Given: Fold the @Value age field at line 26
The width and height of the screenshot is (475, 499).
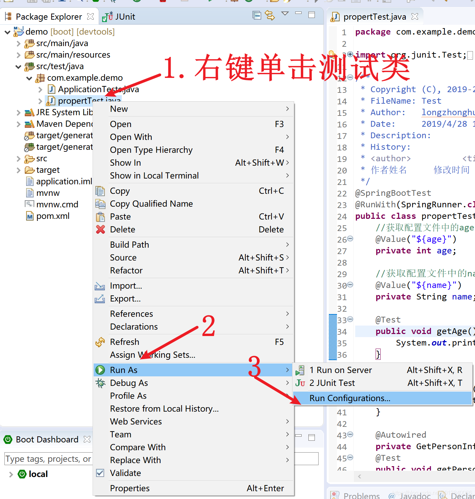Looking at the screenshot, I should (x=350, y=239).
